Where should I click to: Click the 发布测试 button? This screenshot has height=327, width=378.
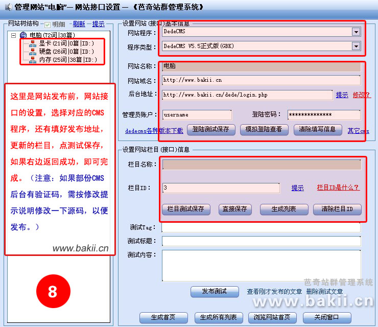215,292
